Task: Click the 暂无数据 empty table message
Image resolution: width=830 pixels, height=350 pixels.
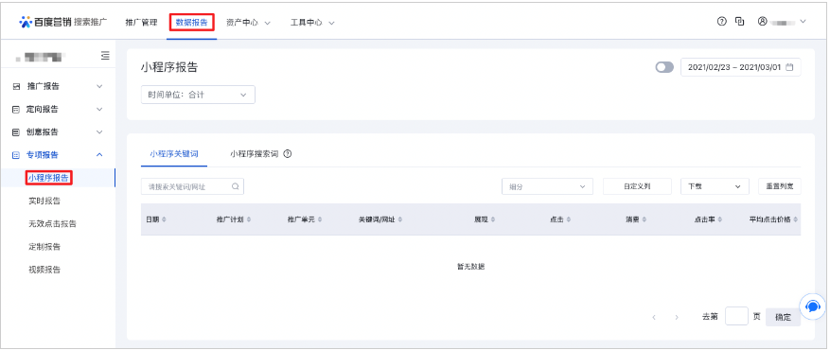Action: pyautogui.click(x=470, y=267)
